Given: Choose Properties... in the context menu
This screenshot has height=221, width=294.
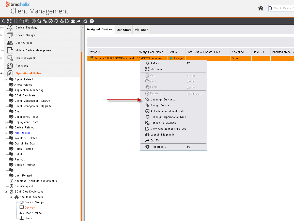Looking at the screenshot, I should coord(174,147).
